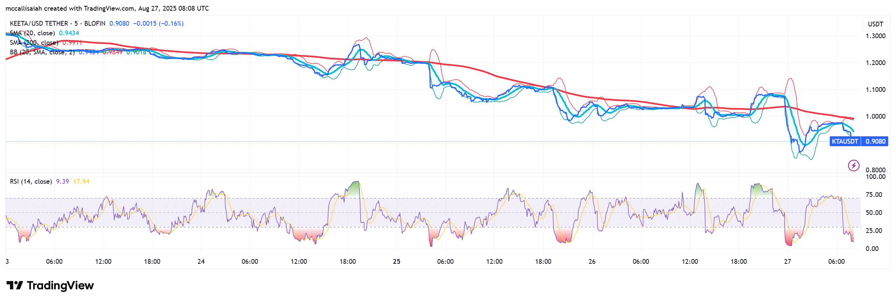Click the BB (20, SMA, close, 2) legend
The height and width of the screenshot is (302, 896).
[42, 52]
